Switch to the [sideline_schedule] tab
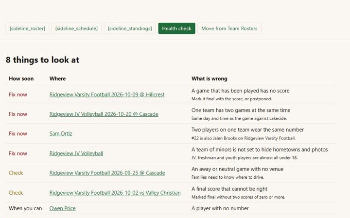Viewport: 350px width, 218px height. 76,29
